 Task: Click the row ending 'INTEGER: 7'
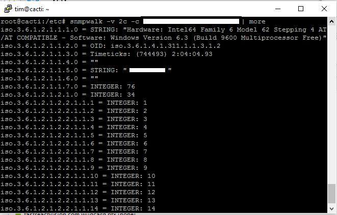click(x=74, y=152)
